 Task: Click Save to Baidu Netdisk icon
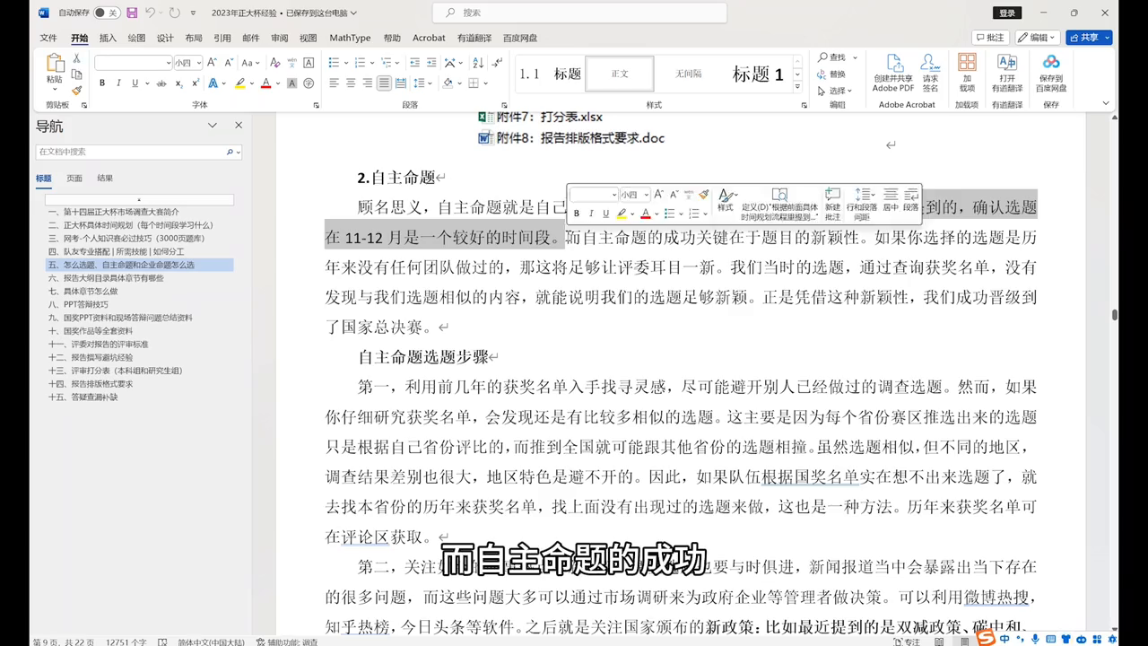[1051, 74]
